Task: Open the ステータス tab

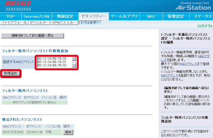Action: (x=201, y=16)
